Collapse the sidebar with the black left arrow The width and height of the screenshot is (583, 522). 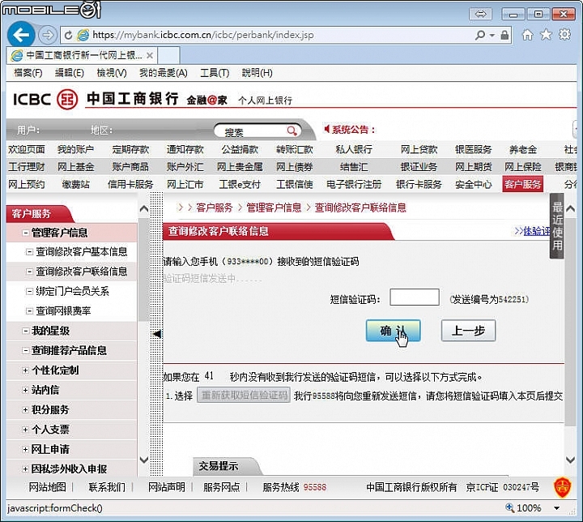pyautogui.click(x=157, y=334)
